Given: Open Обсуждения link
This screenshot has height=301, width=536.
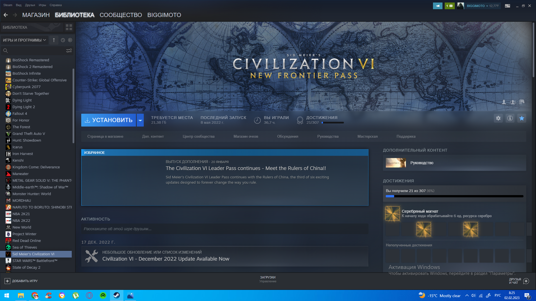Looking at the screenshot, I should coord(288,137).
